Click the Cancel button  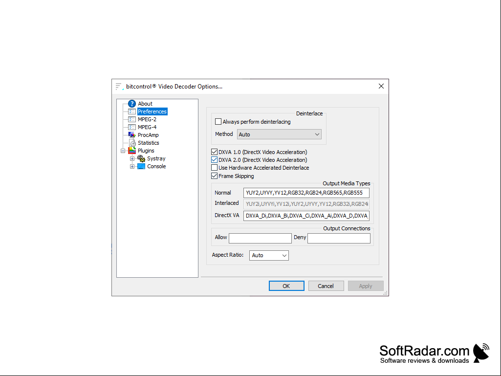[326, 286]
